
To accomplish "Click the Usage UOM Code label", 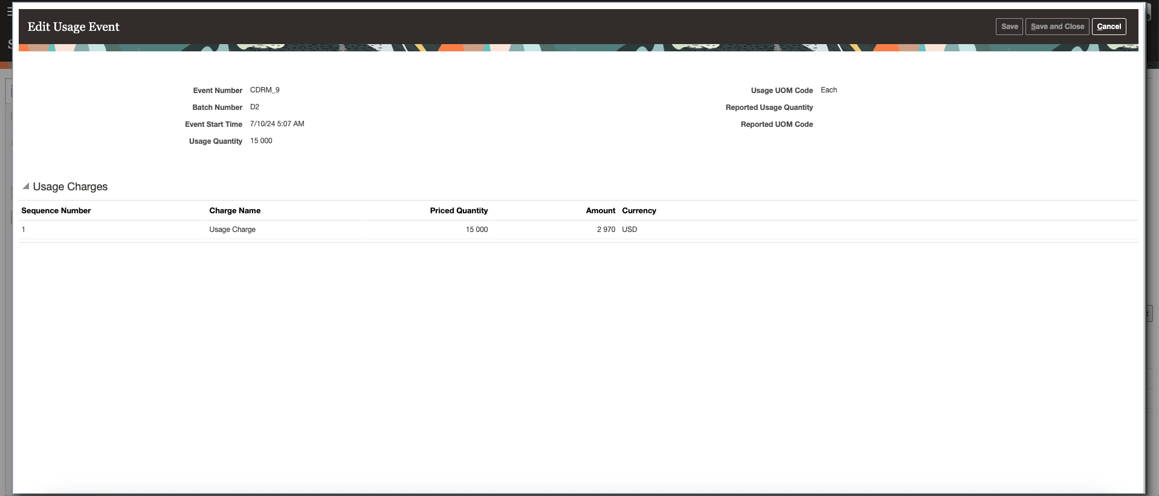I will click(x=782, y=91).
